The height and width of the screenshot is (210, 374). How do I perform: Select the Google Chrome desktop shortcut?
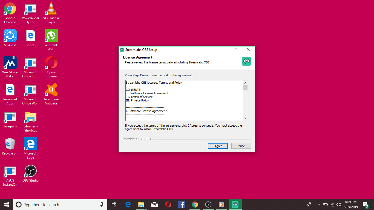point(10,13)
